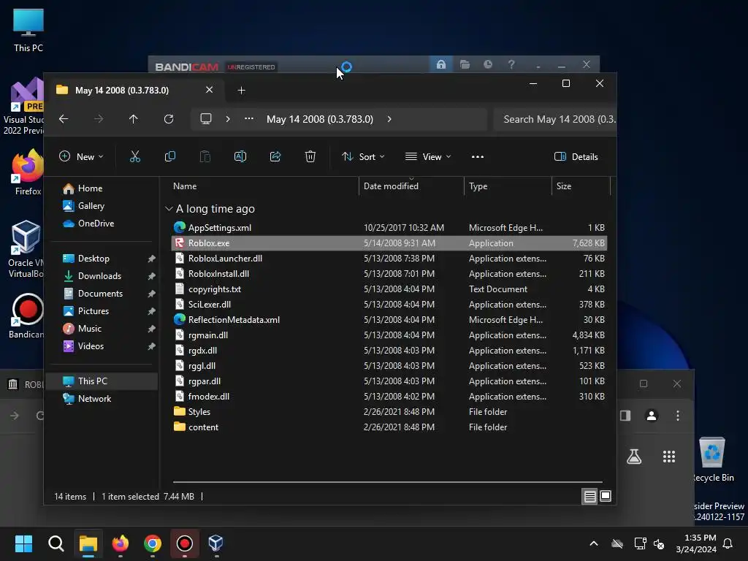Select the content folder
This screenshot has width=748, height=561.
(389, 427)
